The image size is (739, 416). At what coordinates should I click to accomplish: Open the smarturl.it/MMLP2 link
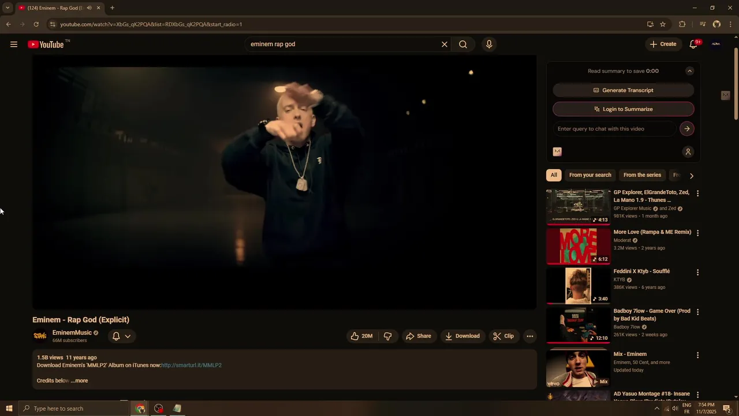click(191, 365)
